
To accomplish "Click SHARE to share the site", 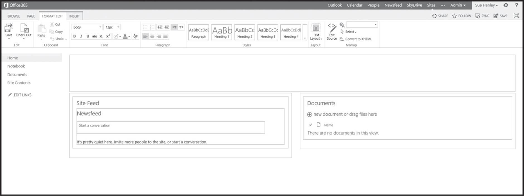I will (440, 16).
